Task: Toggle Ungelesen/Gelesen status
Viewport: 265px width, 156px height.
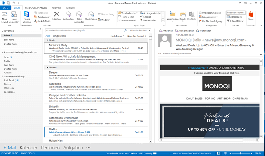Action: pos(210,13)
